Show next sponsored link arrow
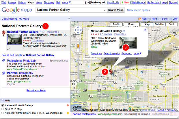The image size is (179, 119). 176,114
